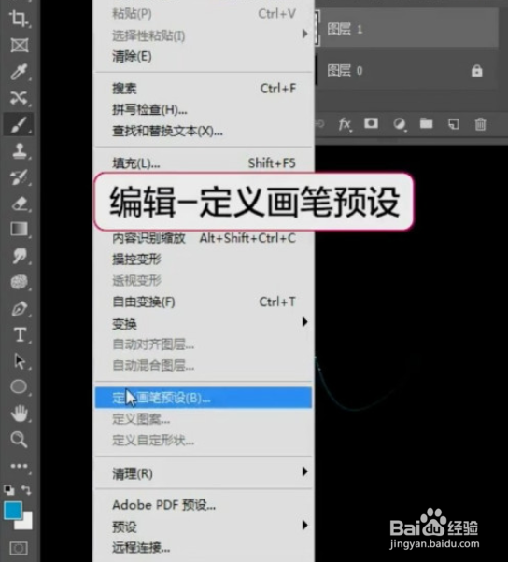This screenshot has width=508, height=562.
Task: Select the Horizontal Type tool
Action: click(20, 334)
